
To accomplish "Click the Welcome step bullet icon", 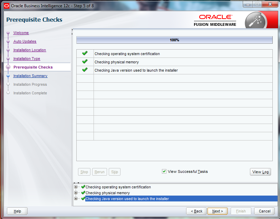I will (8, 33).
